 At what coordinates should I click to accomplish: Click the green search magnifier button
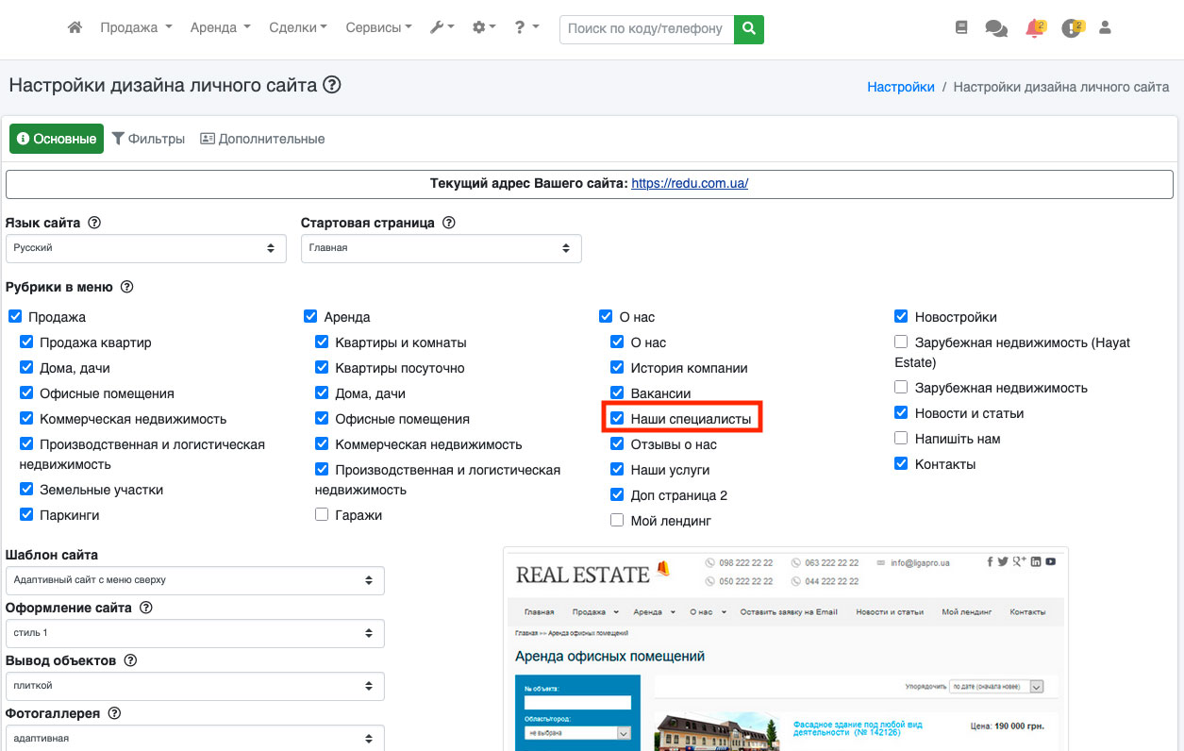[748, 28]
